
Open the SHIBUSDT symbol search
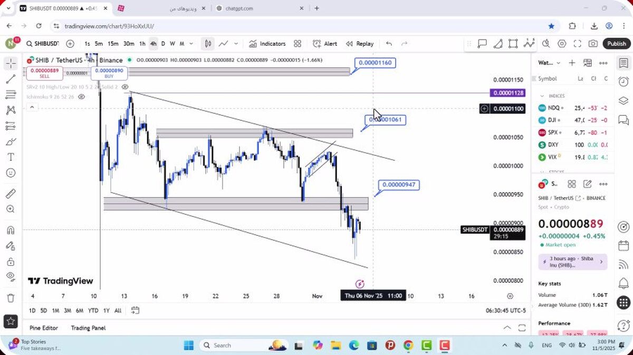click(43, 44)
